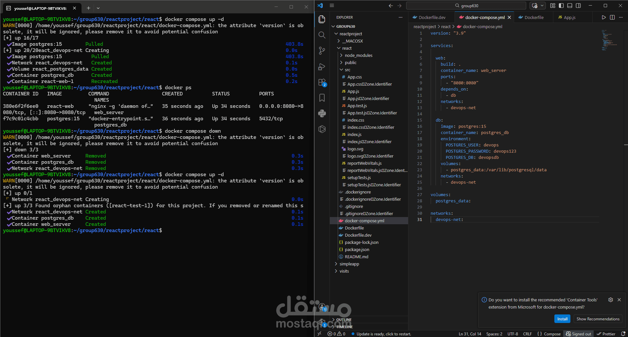Open package.json in the explorer
This screenshot has height=337, width=628.
pos(357,249)
